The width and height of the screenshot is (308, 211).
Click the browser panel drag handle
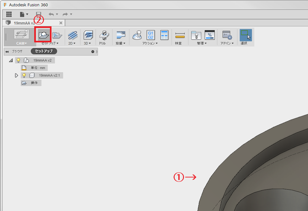97,52
